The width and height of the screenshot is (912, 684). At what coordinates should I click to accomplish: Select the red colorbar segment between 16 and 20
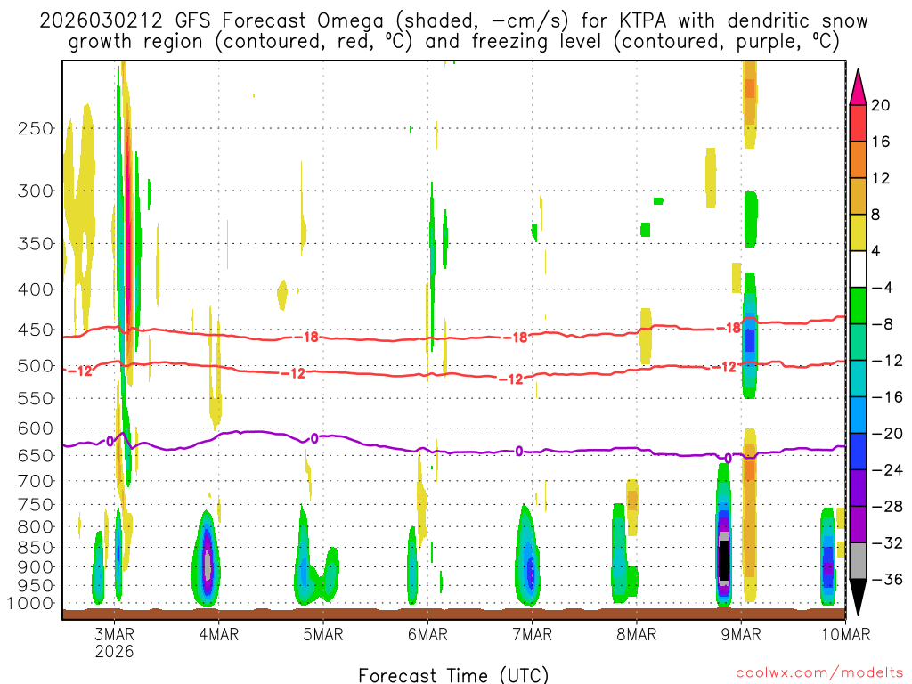859,123
